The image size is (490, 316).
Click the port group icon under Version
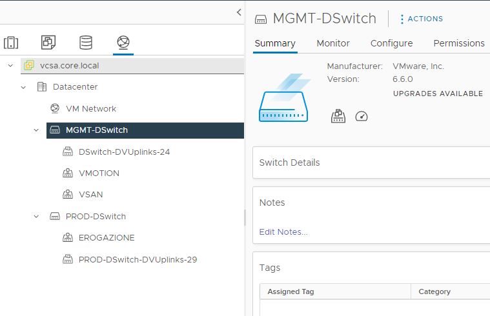(338, 116)
